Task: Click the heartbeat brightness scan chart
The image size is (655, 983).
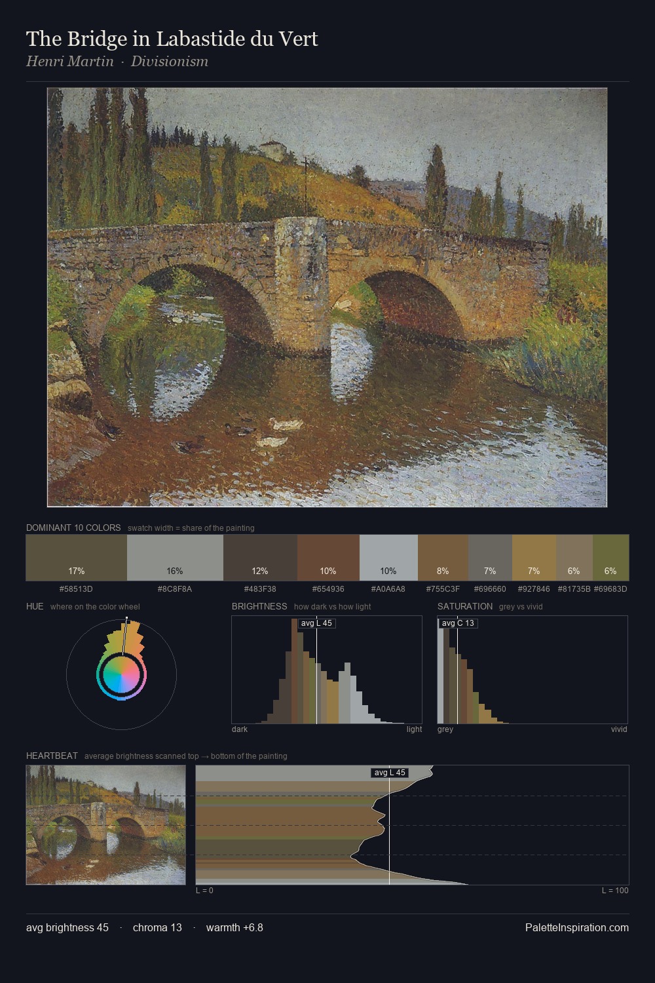Action: coord(412,825)
